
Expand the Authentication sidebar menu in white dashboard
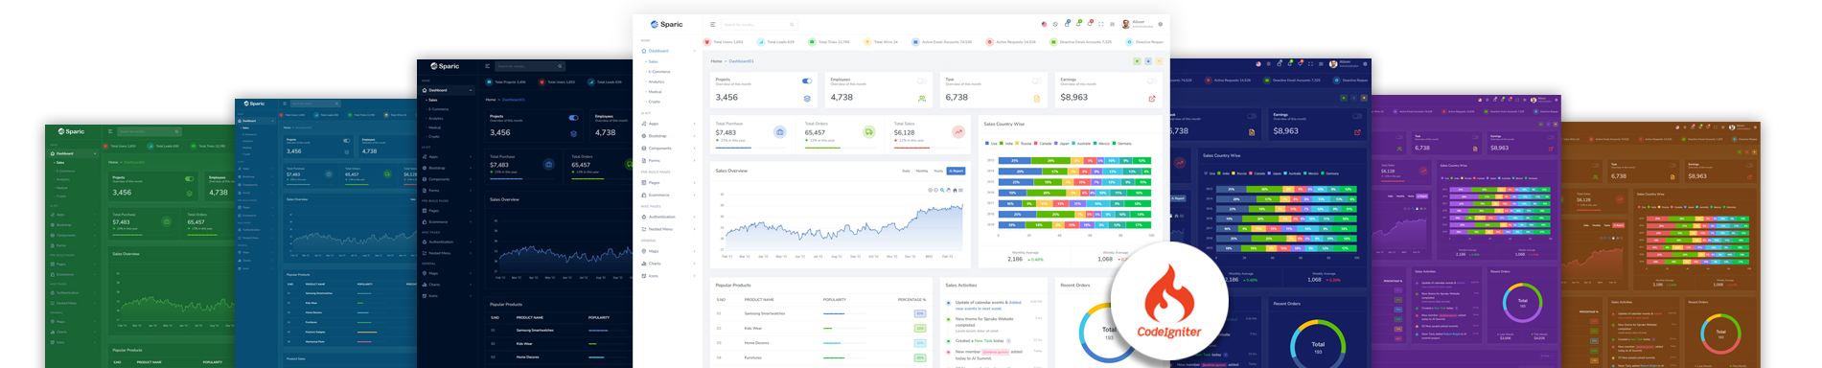pos(668,217)
